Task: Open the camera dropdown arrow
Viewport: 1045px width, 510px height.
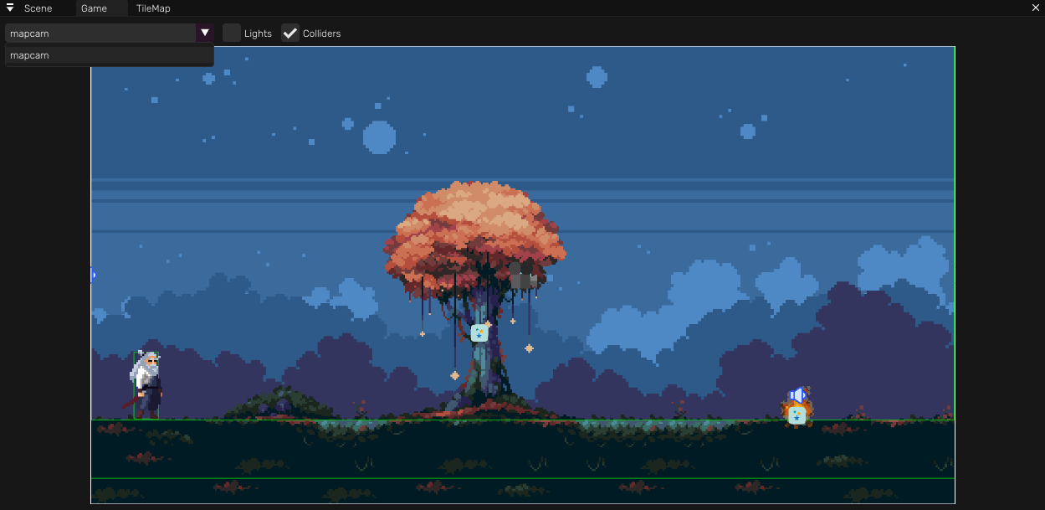Action: (205, 33)
